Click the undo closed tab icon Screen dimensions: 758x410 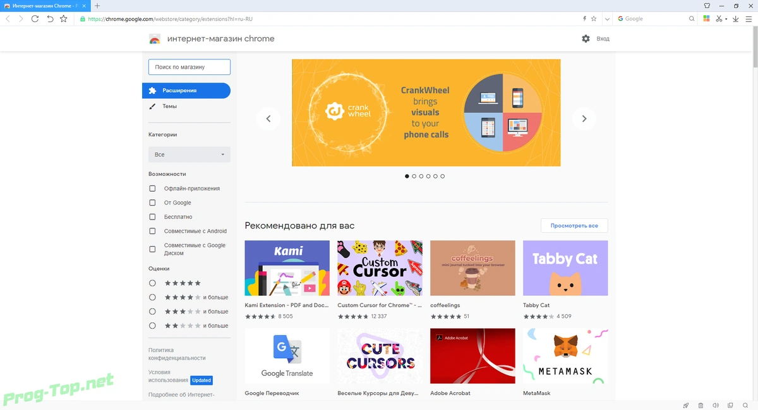[x=50, y=19]
